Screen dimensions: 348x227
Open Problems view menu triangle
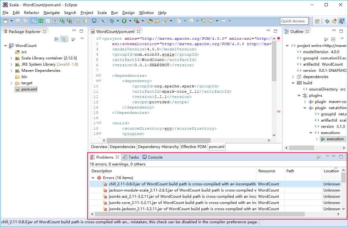pyautogui.click(x=327, y=156)
